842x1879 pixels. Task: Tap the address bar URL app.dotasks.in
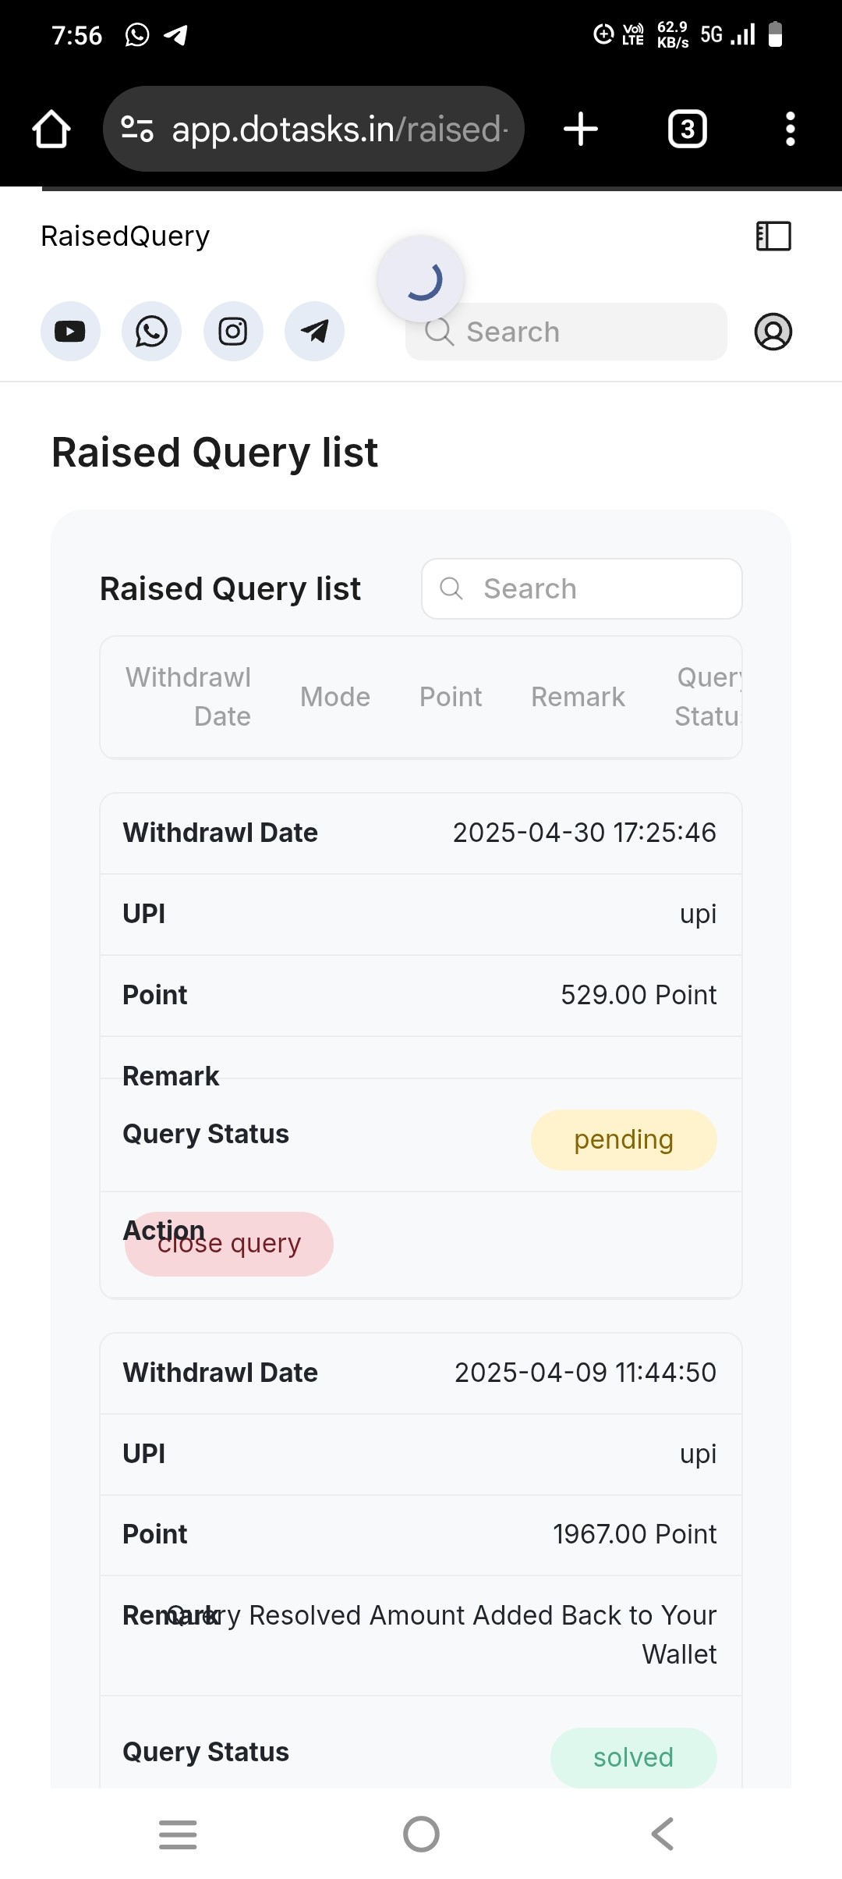313,129
